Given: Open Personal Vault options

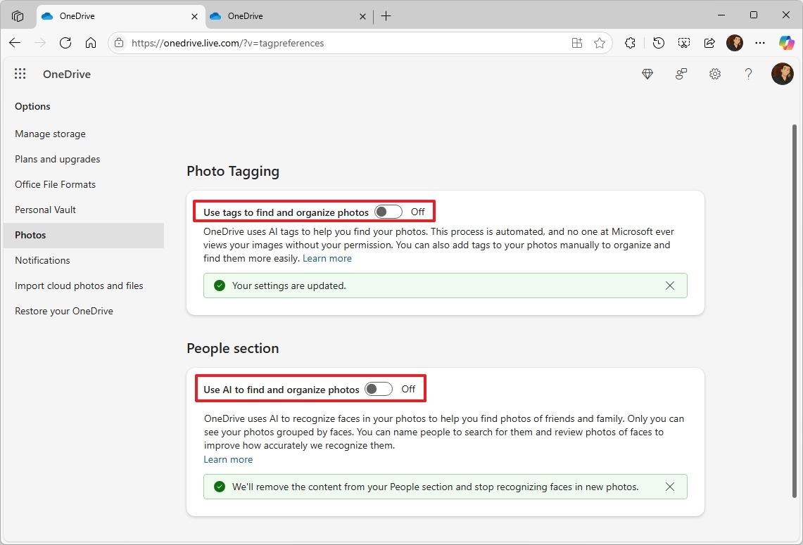Looking at the screenshot, I should [45, 210].
